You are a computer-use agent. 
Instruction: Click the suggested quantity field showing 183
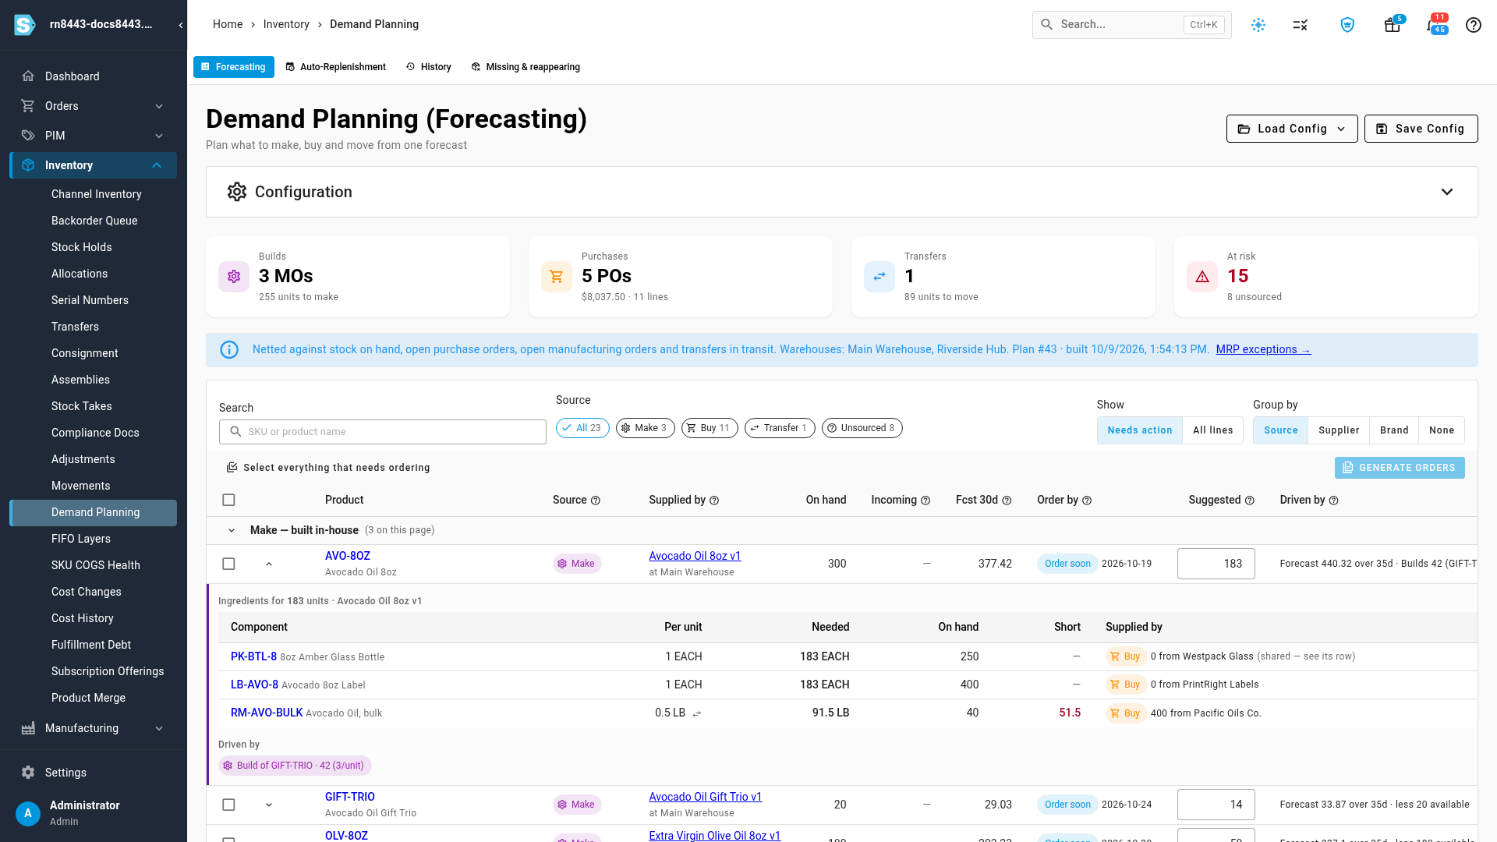(1216, 564)
